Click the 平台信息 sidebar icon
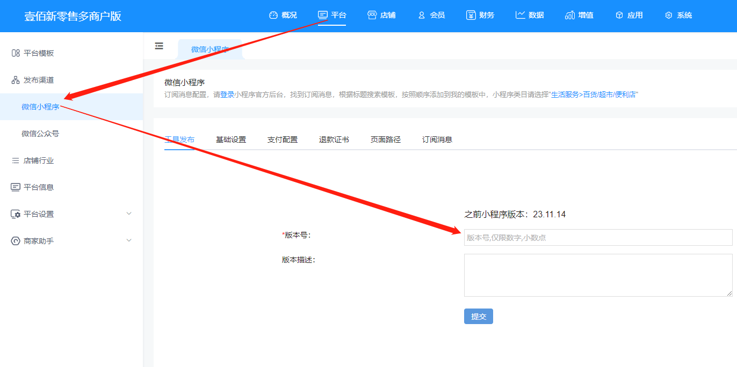The width and height of the screenshot is (737, 367). (16, 187)
